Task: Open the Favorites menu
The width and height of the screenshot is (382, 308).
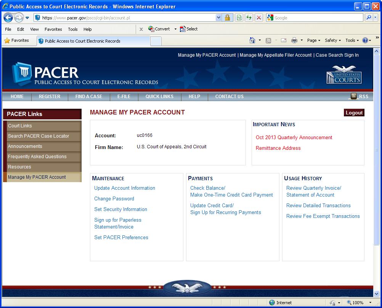Action: click(53, 29)
